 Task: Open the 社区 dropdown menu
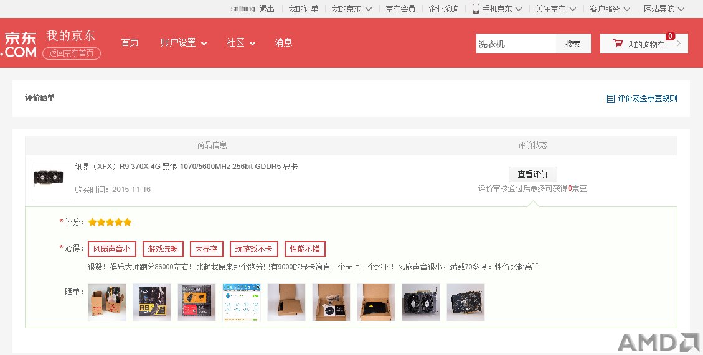click(241, 42)
